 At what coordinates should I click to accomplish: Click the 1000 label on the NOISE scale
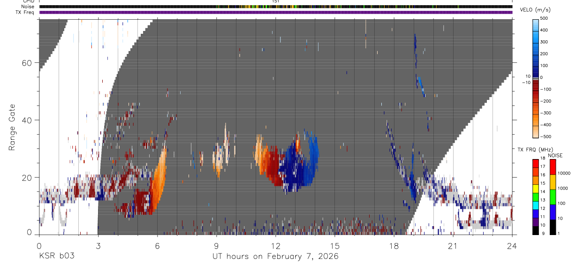click(562, 189)
